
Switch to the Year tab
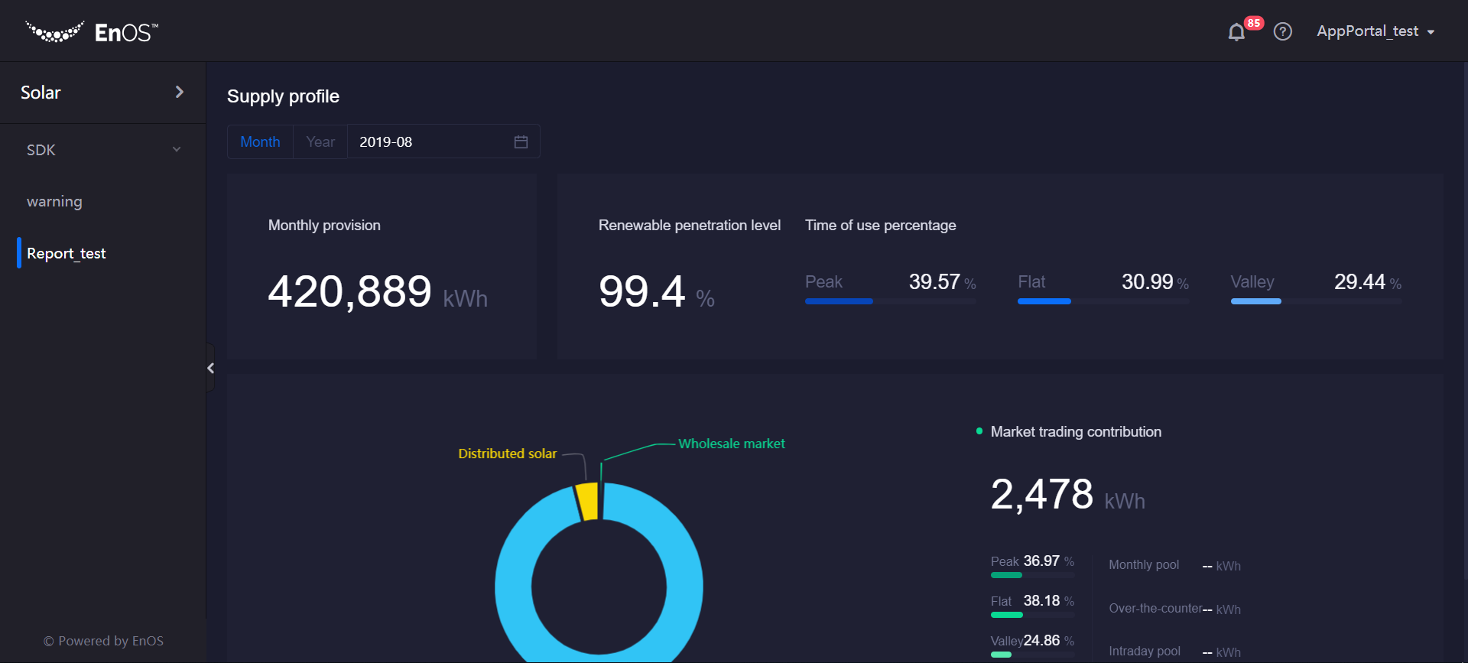pyautogui.click(x=320, y=141)
